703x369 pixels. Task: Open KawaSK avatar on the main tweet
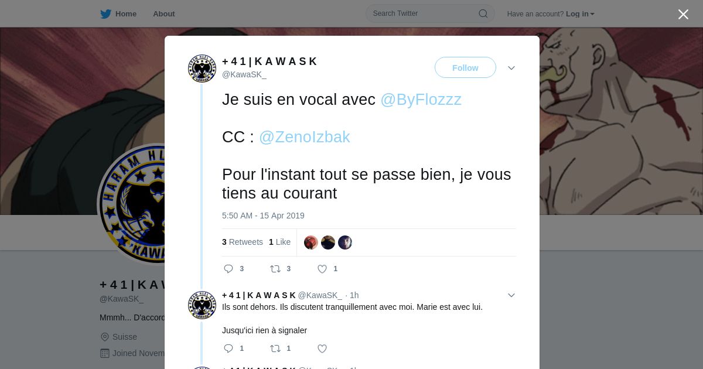pyautogui.click(x=202, y=69)
